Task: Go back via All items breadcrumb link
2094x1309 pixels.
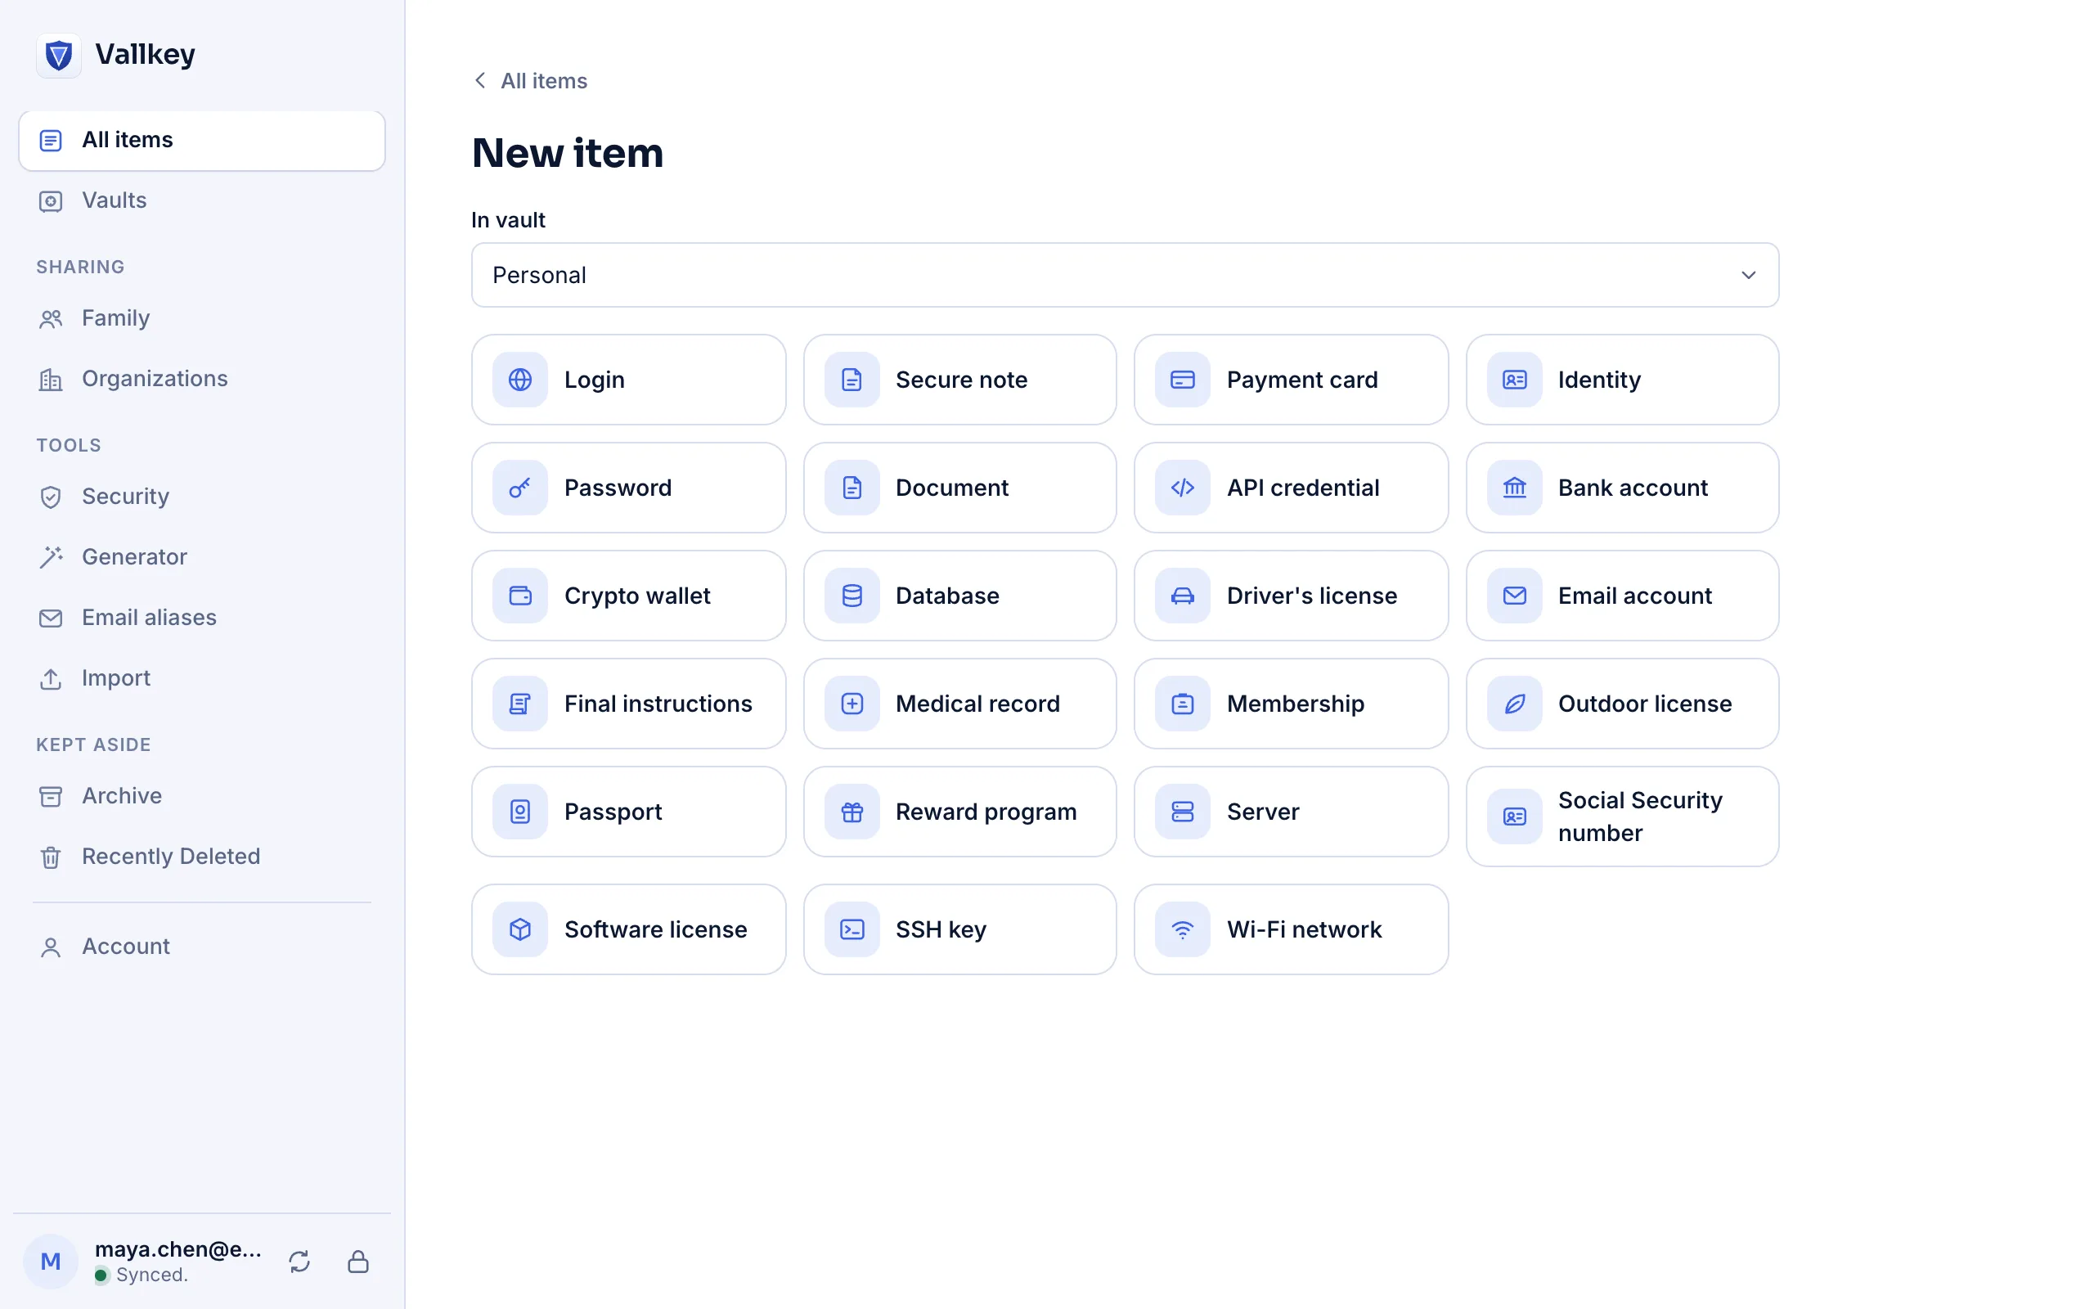Action: point(530,80)
